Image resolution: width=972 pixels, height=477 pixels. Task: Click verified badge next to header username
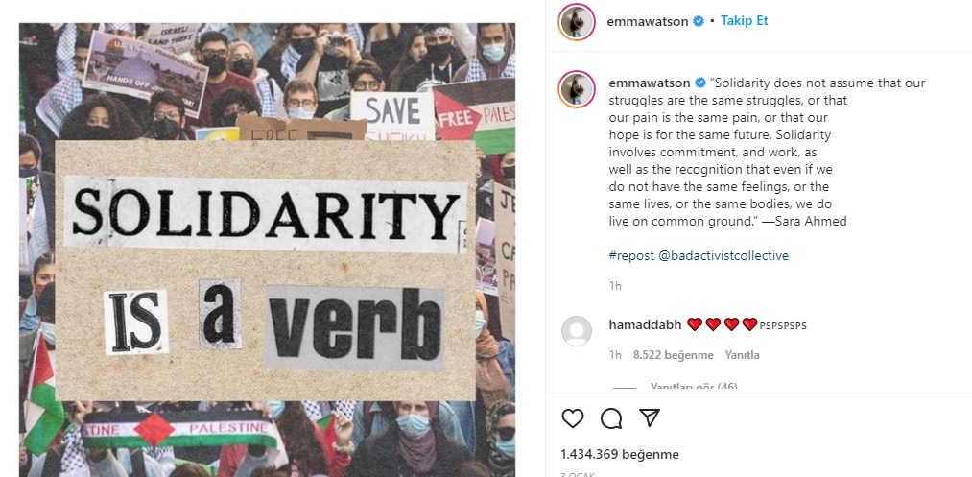pos(698,21)
